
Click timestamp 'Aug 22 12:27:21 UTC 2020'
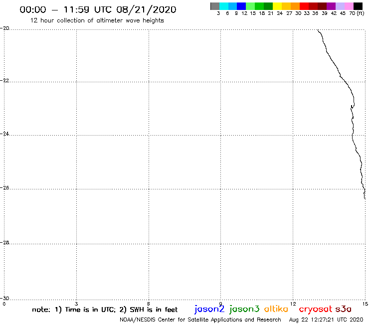pyautogui.click(x=326, y=320)
